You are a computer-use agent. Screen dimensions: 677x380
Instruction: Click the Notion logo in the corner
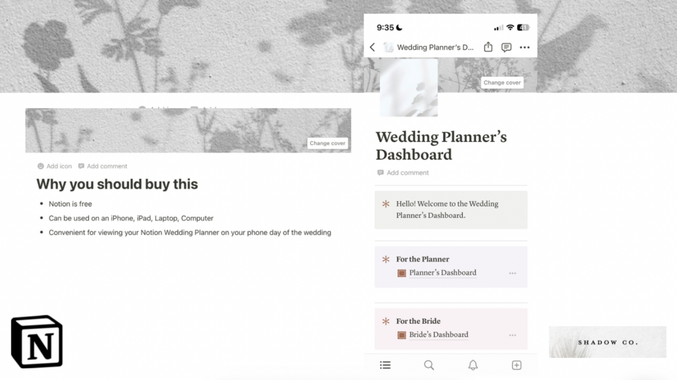pyautogui.click(x=36, y=342)
